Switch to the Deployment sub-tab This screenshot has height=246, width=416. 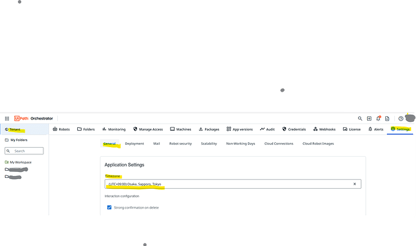[134, 143]
